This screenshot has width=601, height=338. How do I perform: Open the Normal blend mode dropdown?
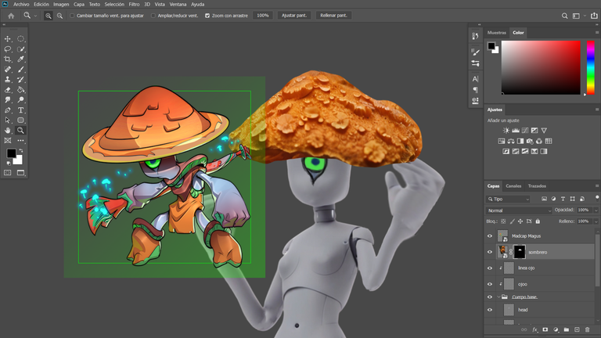tap(519, 210)
